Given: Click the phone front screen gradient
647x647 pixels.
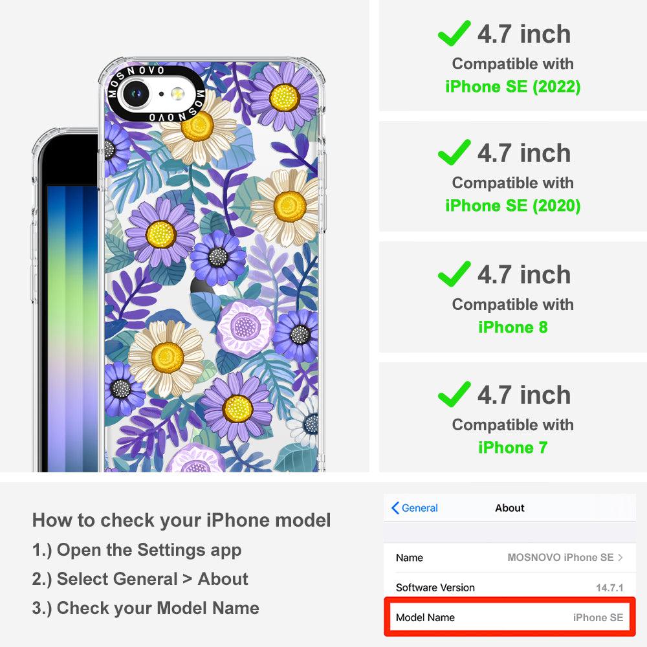Looking at the screenshot, I should pyautogui.click(x=72, y=328).
